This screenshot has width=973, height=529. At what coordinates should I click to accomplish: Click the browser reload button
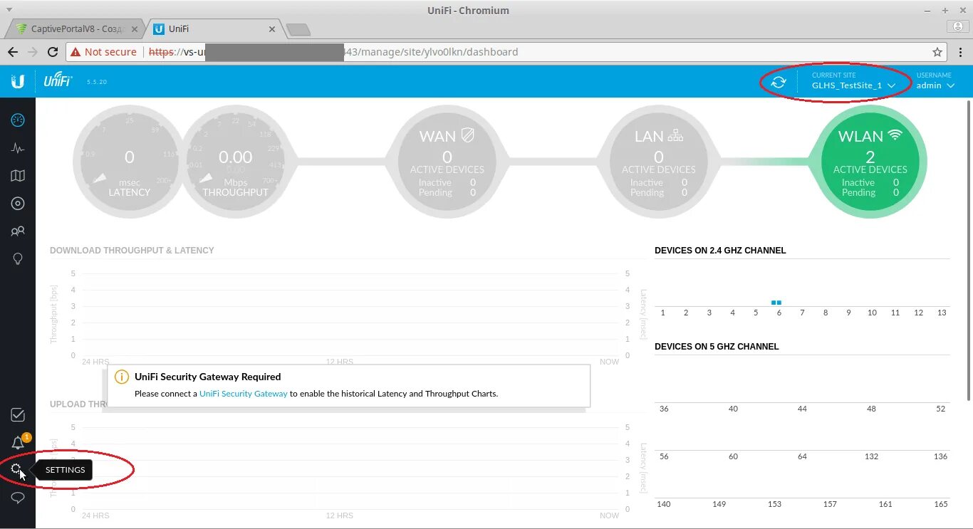pyautogui.click(x=52, y=52)
